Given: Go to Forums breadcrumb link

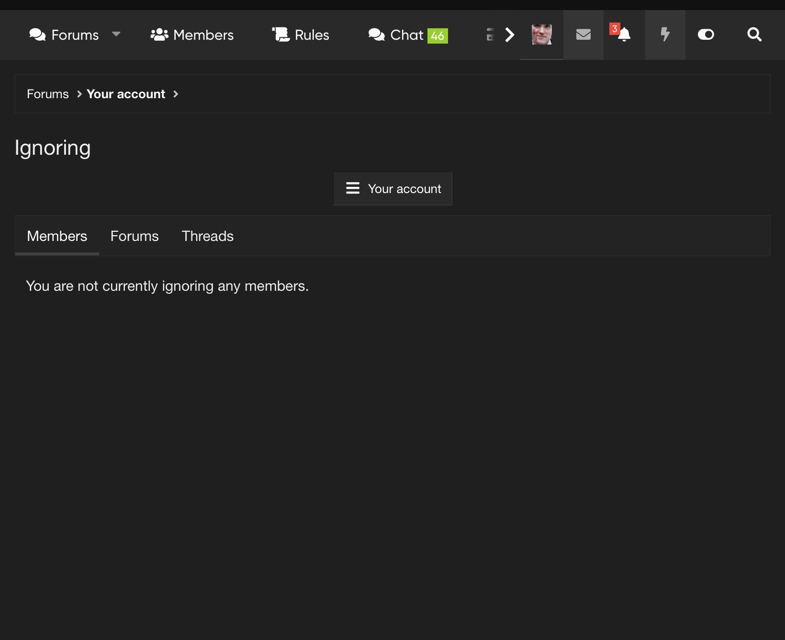Looking at the screenshot, I should [x=48, y=94].
